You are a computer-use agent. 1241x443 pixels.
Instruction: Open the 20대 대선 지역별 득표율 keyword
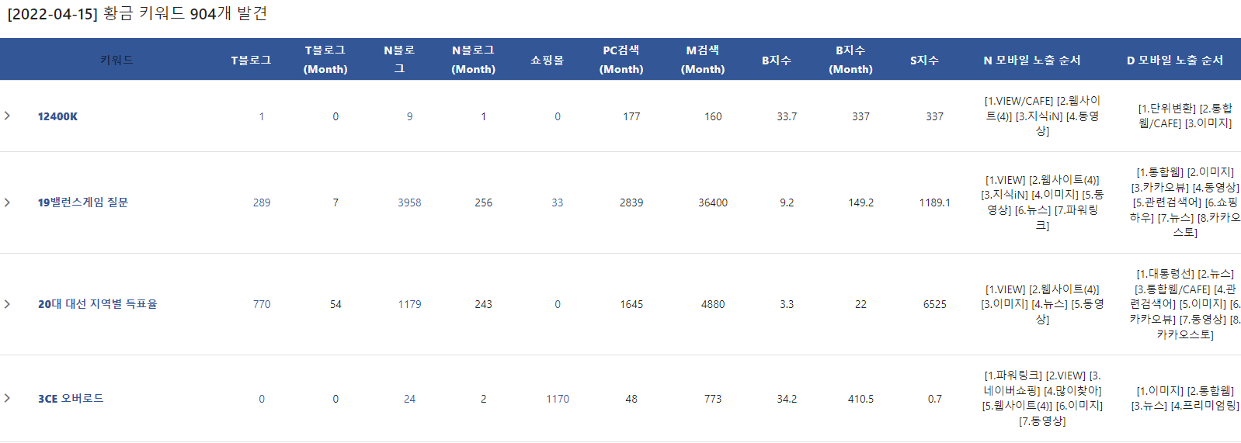(98, 304)
